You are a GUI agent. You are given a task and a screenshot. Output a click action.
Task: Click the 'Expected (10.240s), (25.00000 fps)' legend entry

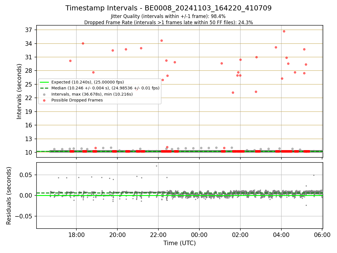click(88, 82)
